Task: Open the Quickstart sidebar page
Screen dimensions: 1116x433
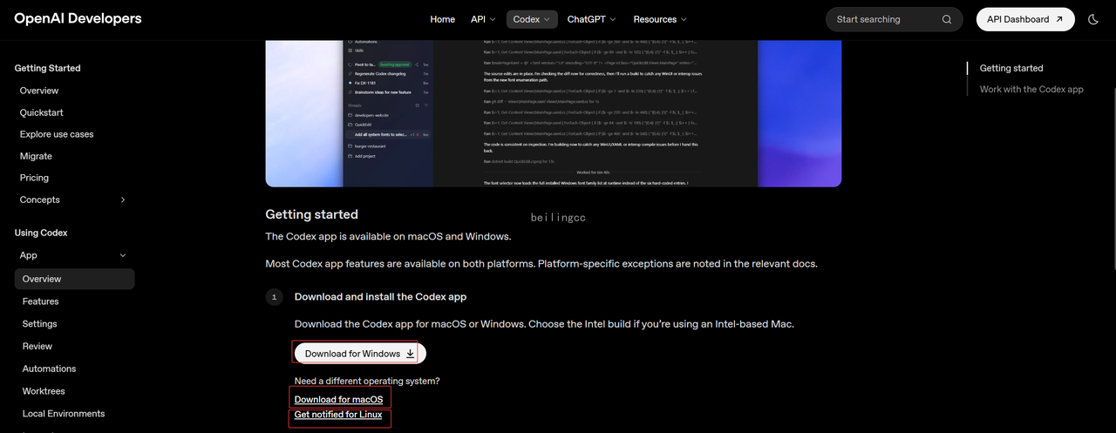Action: (x=42, y=112)
